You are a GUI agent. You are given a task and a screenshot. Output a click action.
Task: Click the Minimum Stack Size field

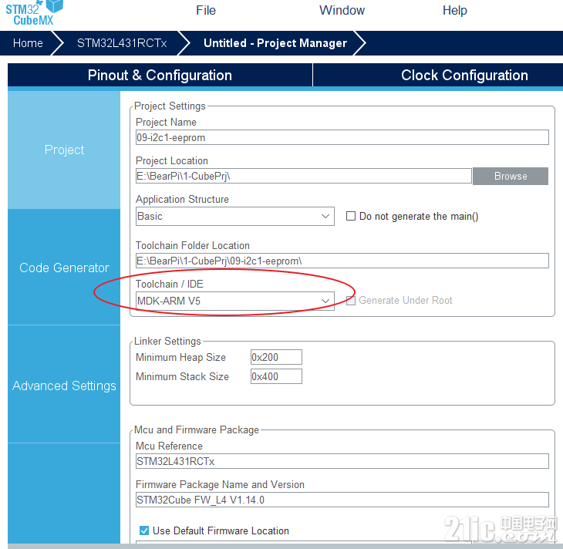click(x=276, y=376)
